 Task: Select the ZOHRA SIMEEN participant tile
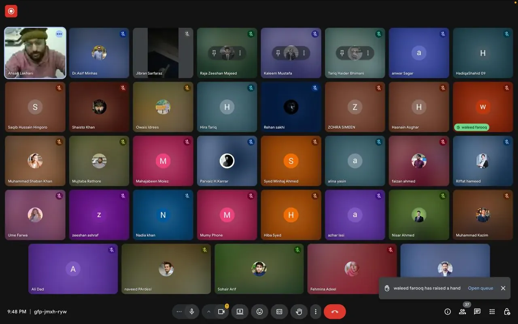pos(355,107)
